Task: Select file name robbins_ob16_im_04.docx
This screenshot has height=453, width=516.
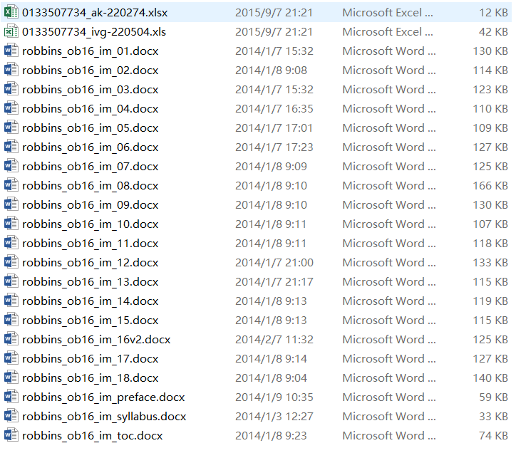Action: [x=91, y=108]
